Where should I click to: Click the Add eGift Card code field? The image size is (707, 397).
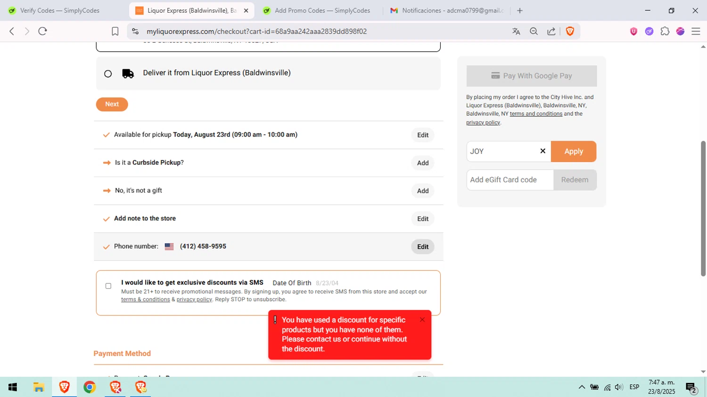coord(510,180)
